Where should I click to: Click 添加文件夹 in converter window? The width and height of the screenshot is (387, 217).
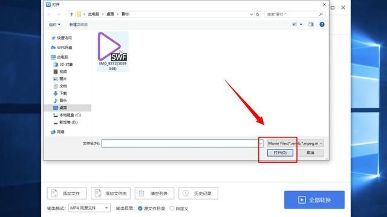pyautogui.click(x=111, y=193)
